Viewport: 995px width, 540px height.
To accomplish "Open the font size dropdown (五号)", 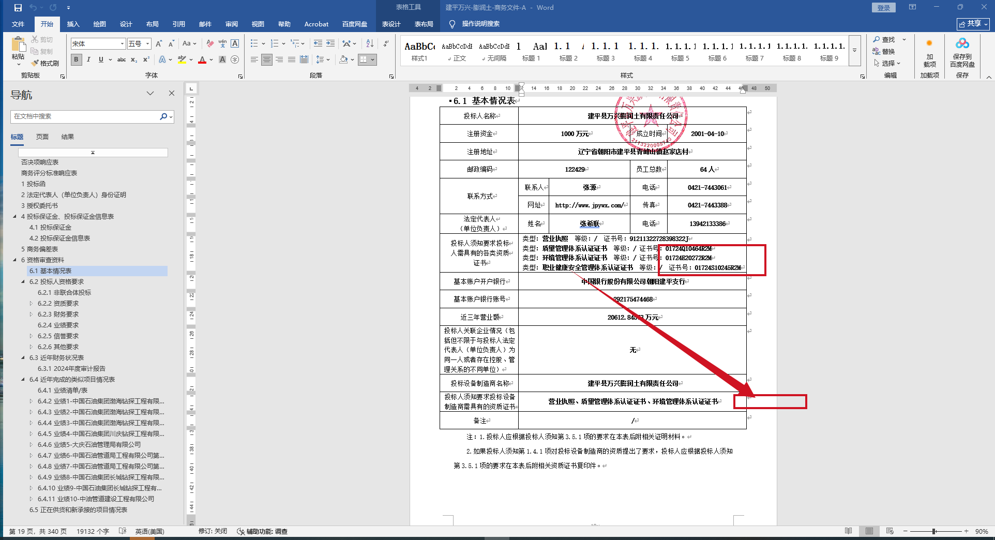I will tap(147, 44).
